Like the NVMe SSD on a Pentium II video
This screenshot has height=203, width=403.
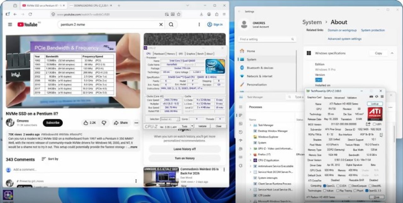(x=89, y=123)
